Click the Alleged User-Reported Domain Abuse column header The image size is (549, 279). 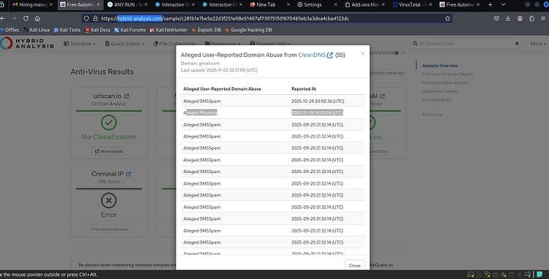pos(222,89)
